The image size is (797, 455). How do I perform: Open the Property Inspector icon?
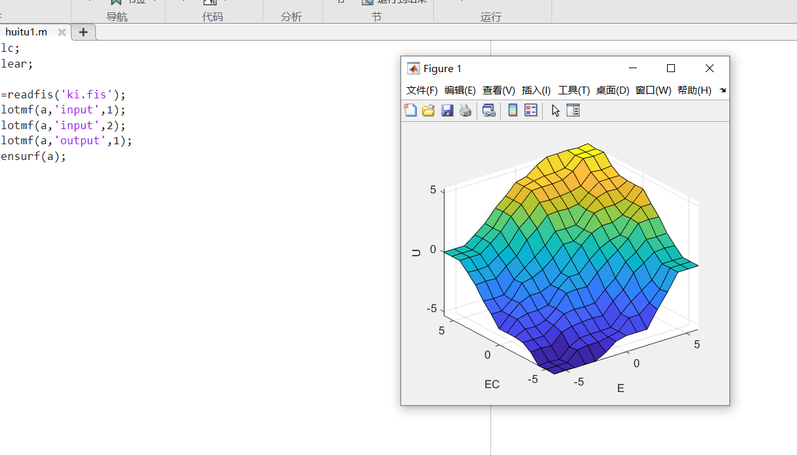coord(573,111)
